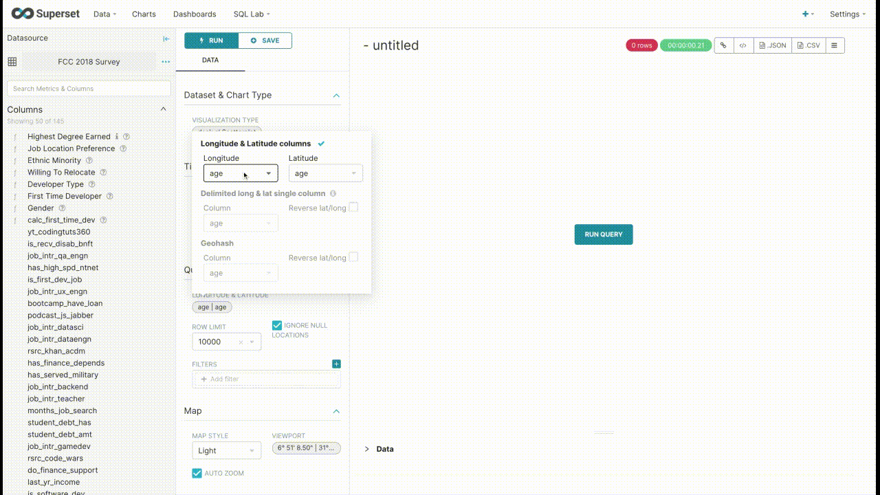Click the 0 rows badge
880x495 pixels.
641,45
